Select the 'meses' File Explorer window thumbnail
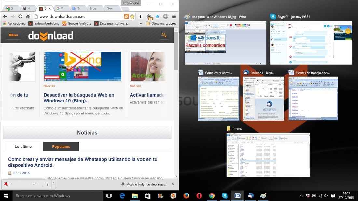This screenshot has height=201, width=358. coord(268,154)
